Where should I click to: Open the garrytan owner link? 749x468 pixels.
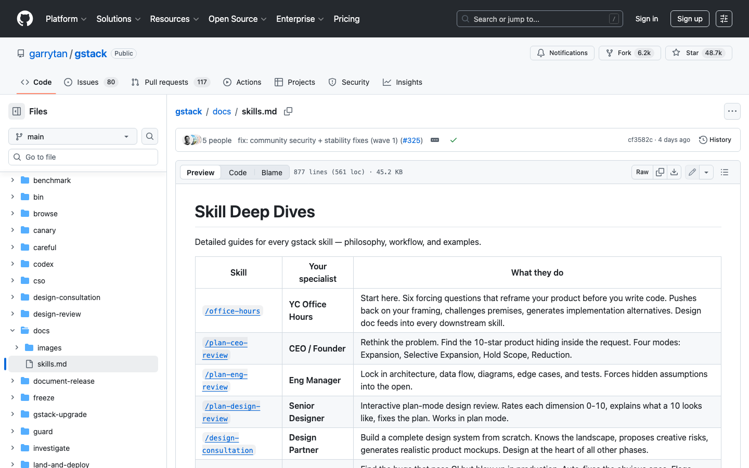tap(48, 54)
